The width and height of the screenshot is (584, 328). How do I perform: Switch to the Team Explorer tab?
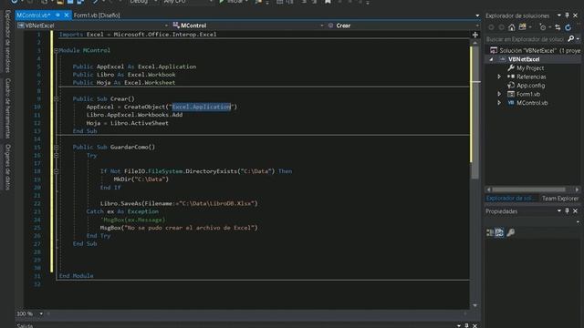point(560,199)
